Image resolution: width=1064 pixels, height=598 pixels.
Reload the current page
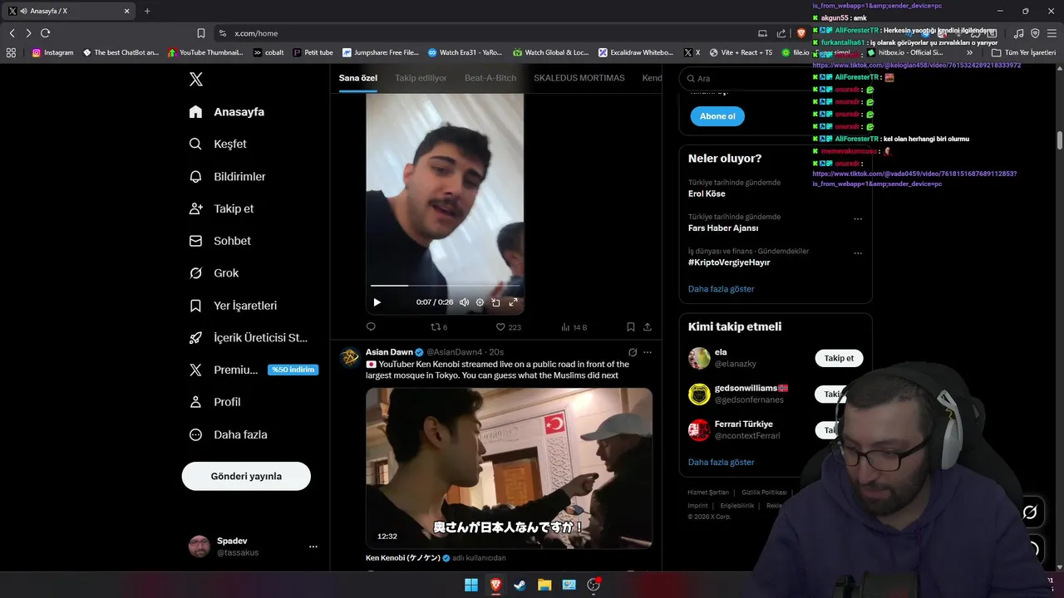pyautogui.click(x=45, y=33)
